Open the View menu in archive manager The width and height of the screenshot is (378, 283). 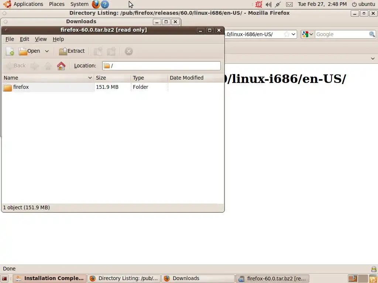point(41,39)
